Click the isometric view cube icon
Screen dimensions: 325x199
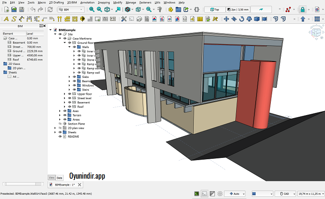pyautogui.click(x=107, y=10)
